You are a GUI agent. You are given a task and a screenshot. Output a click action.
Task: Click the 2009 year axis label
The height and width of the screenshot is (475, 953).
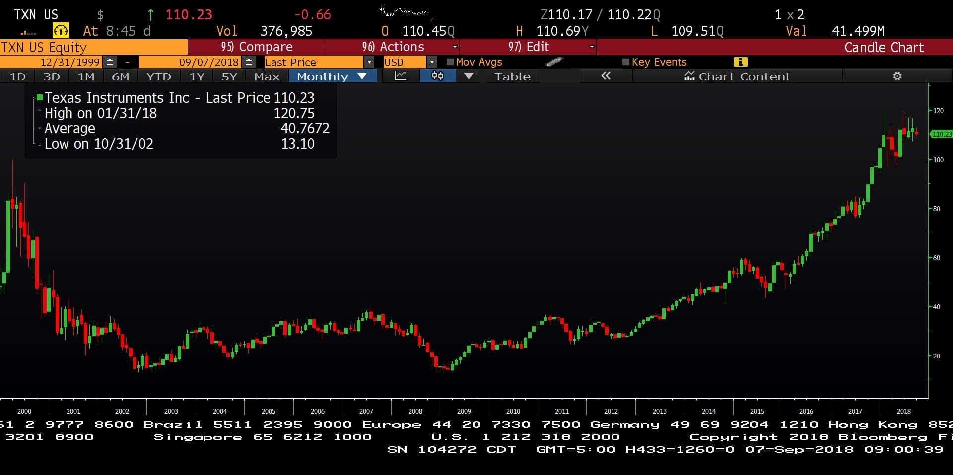[x=464, y=411]
